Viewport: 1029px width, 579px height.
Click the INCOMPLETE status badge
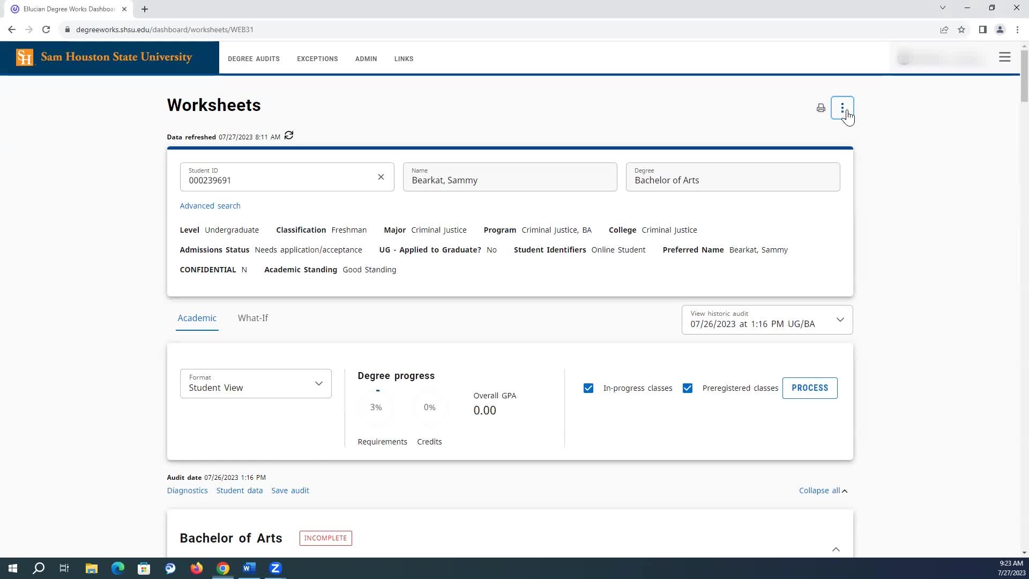tap(325, 538)
